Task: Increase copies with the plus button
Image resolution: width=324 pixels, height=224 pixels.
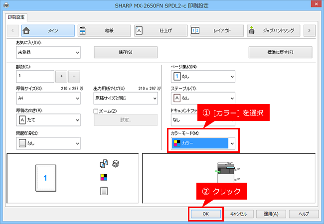Action: click(x=61, y=76)
